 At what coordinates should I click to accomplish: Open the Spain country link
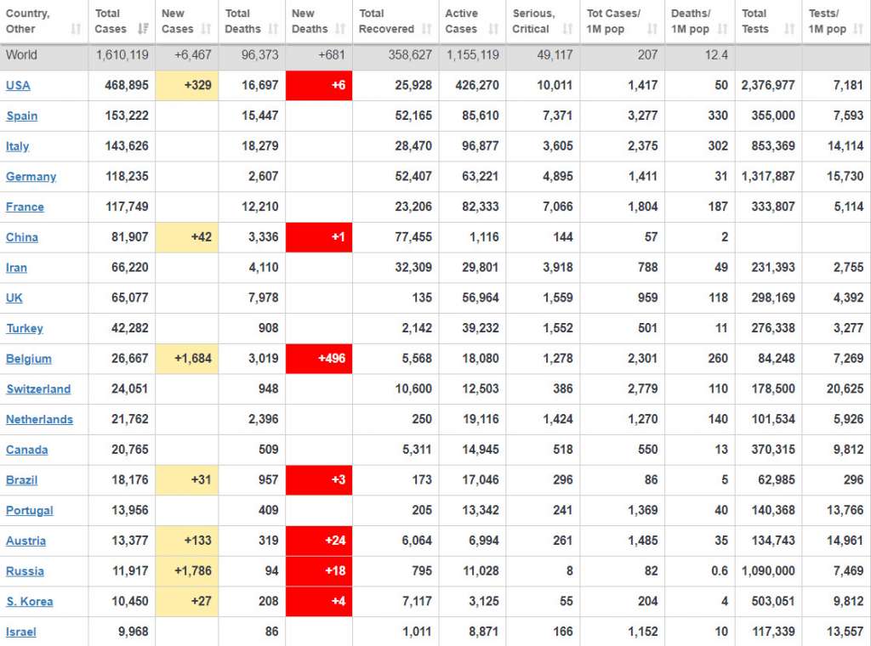tap(21, 116)
